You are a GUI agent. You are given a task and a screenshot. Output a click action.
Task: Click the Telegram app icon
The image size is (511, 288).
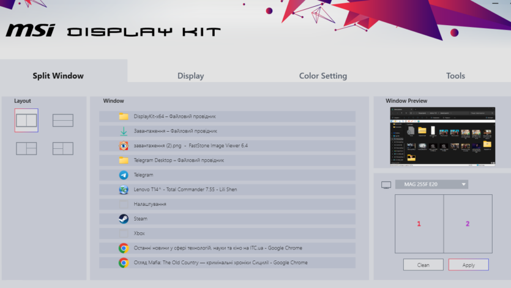[124, 175]
